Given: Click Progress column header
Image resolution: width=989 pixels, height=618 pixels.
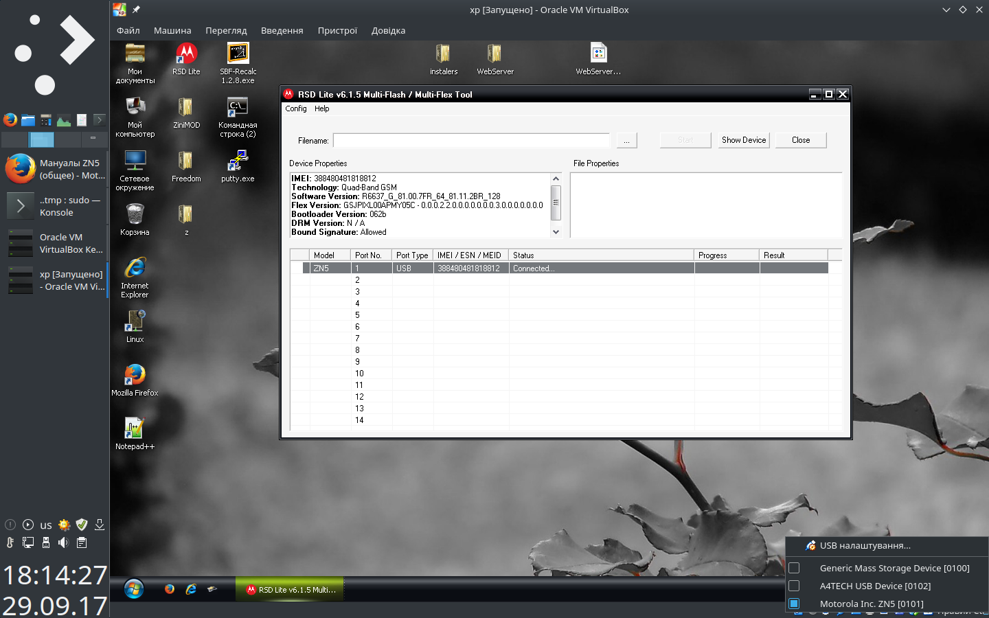Looking at the screenshot, I should pos(727,255).
